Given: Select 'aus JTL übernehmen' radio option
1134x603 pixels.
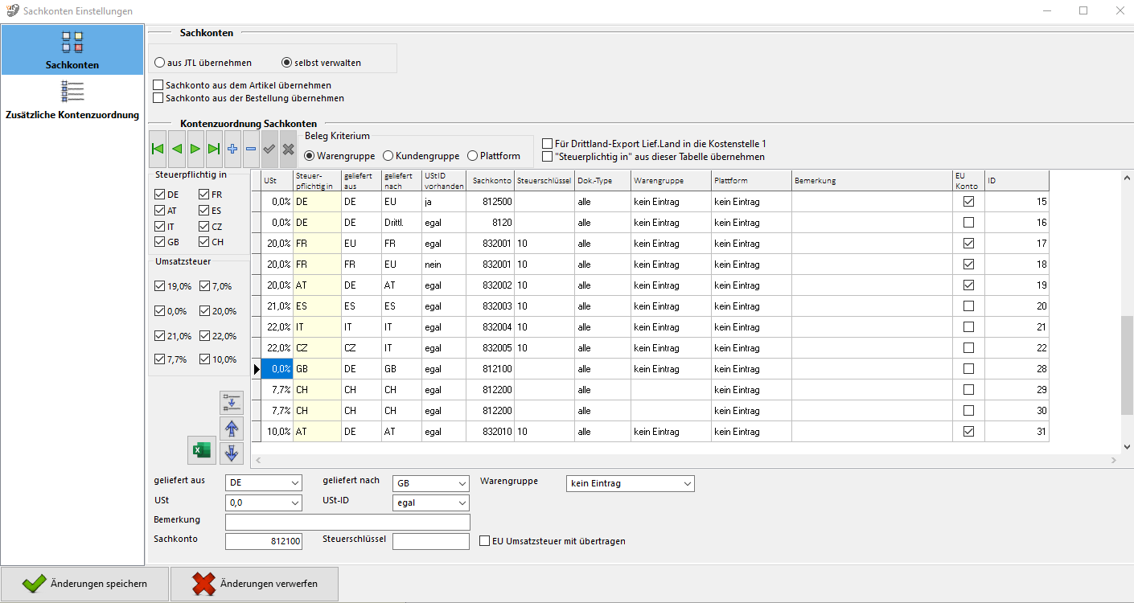Looking at the screenshot, I should 161,63.
